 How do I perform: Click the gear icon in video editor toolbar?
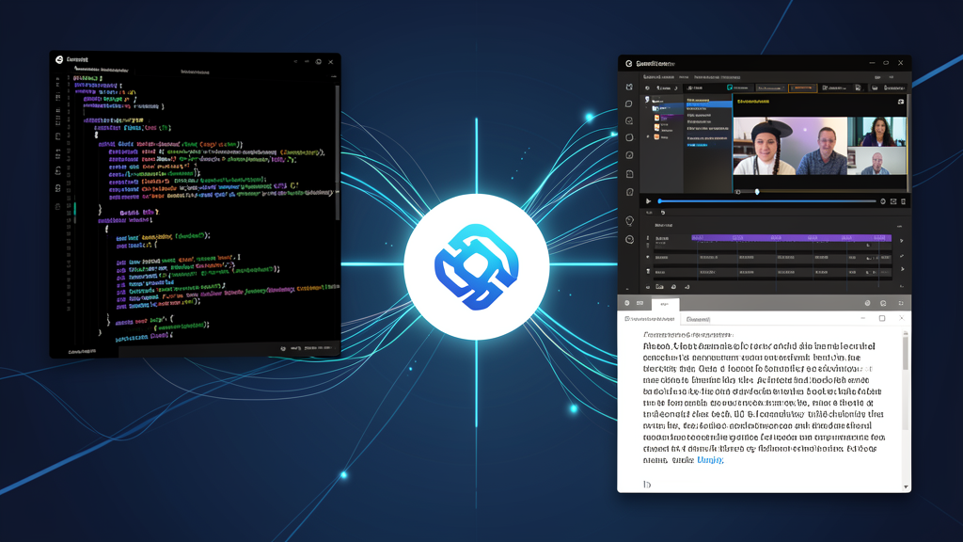point(647,88)
